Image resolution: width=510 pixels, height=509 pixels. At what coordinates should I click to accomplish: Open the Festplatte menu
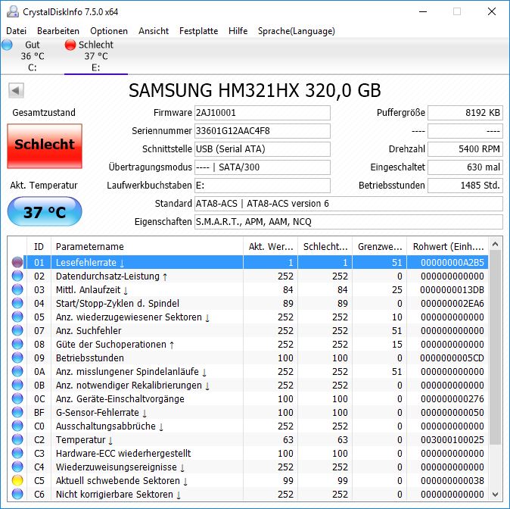[199, 31]
